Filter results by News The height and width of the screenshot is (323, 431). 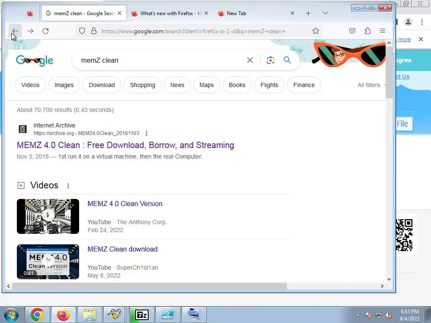click(177, 85)
